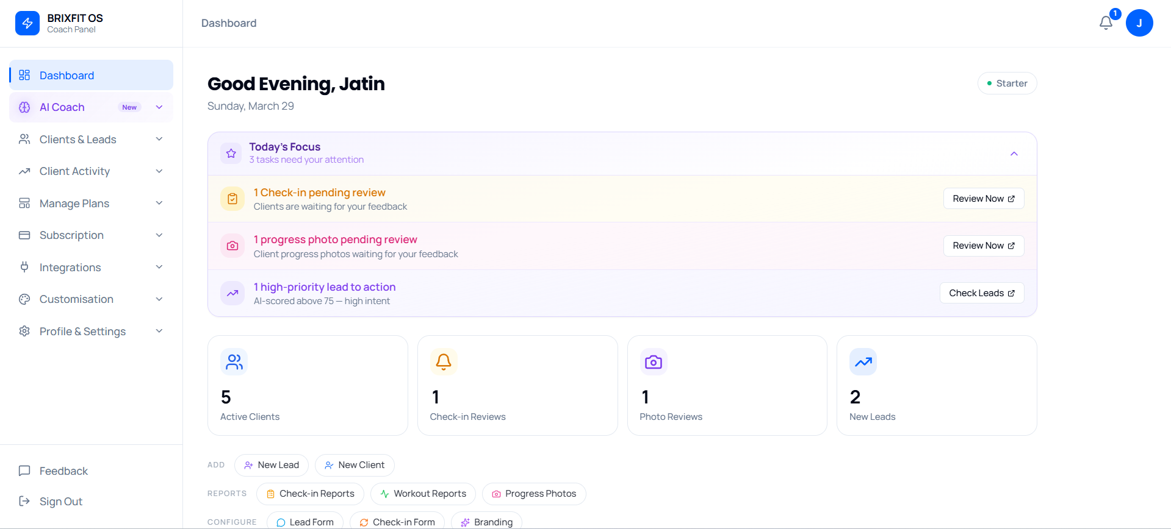
Task: Click the Manage Plans layout icon
Action: click(24, 203)
